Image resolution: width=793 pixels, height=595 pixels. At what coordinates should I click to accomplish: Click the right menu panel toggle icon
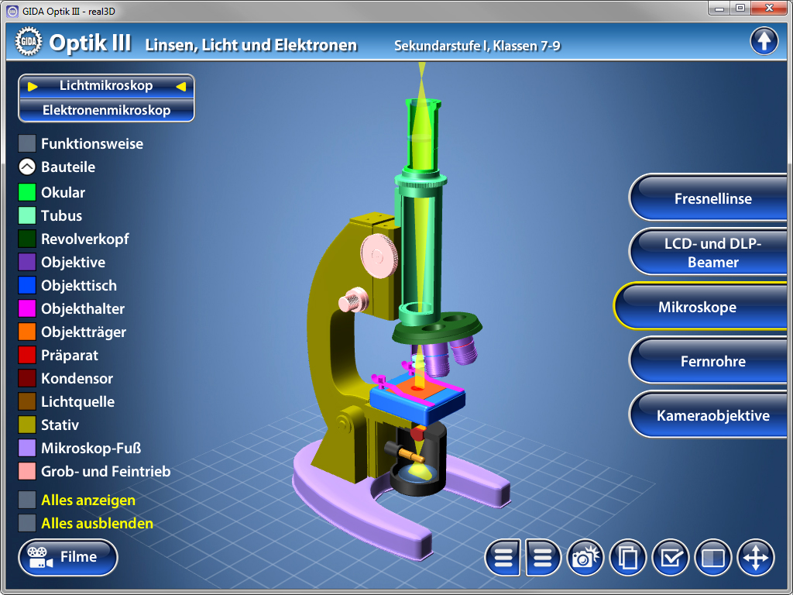pos(544,558)
